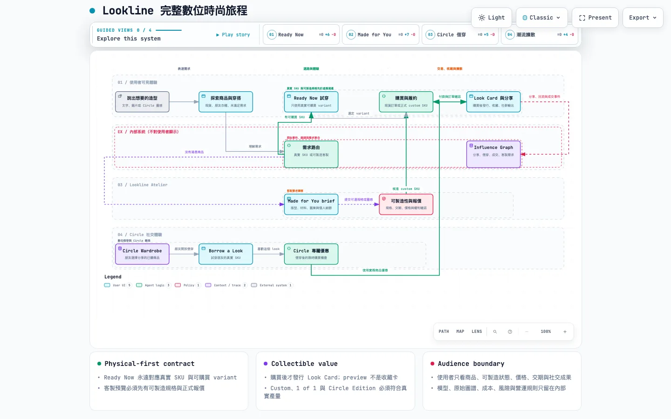Click the Legend heading
This screenshot has height=419, width=671.
(x=113, y=277)
